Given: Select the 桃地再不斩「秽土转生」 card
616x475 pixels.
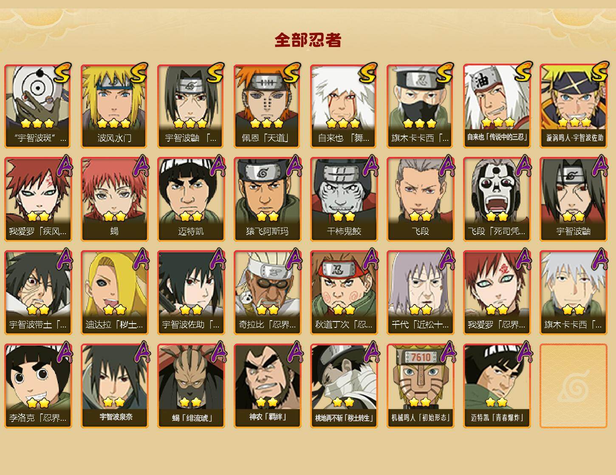Looking at the screenshot, I should point(344,386).
